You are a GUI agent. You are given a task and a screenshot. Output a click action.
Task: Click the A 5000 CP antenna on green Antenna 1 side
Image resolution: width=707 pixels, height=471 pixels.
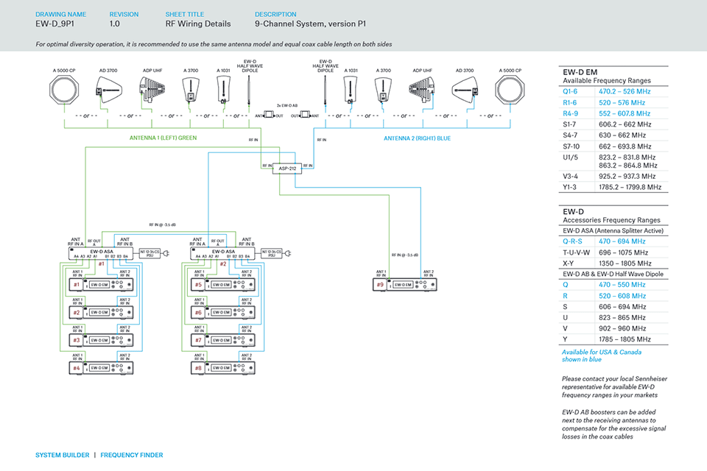[64, 89]
